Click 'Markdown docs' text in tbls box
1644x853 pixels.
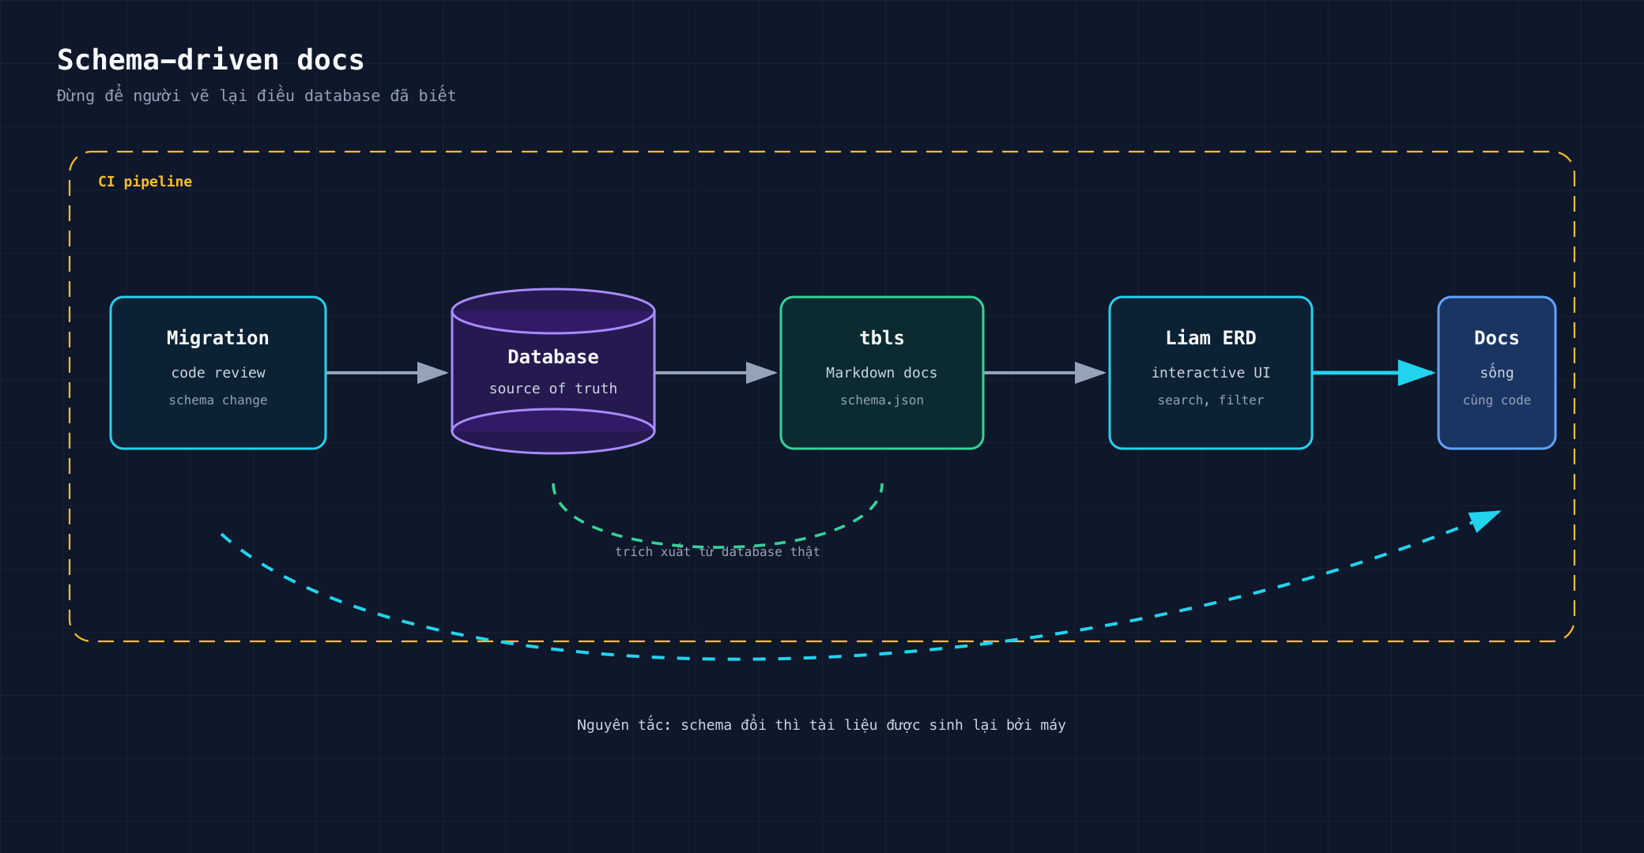coord(882,373)
